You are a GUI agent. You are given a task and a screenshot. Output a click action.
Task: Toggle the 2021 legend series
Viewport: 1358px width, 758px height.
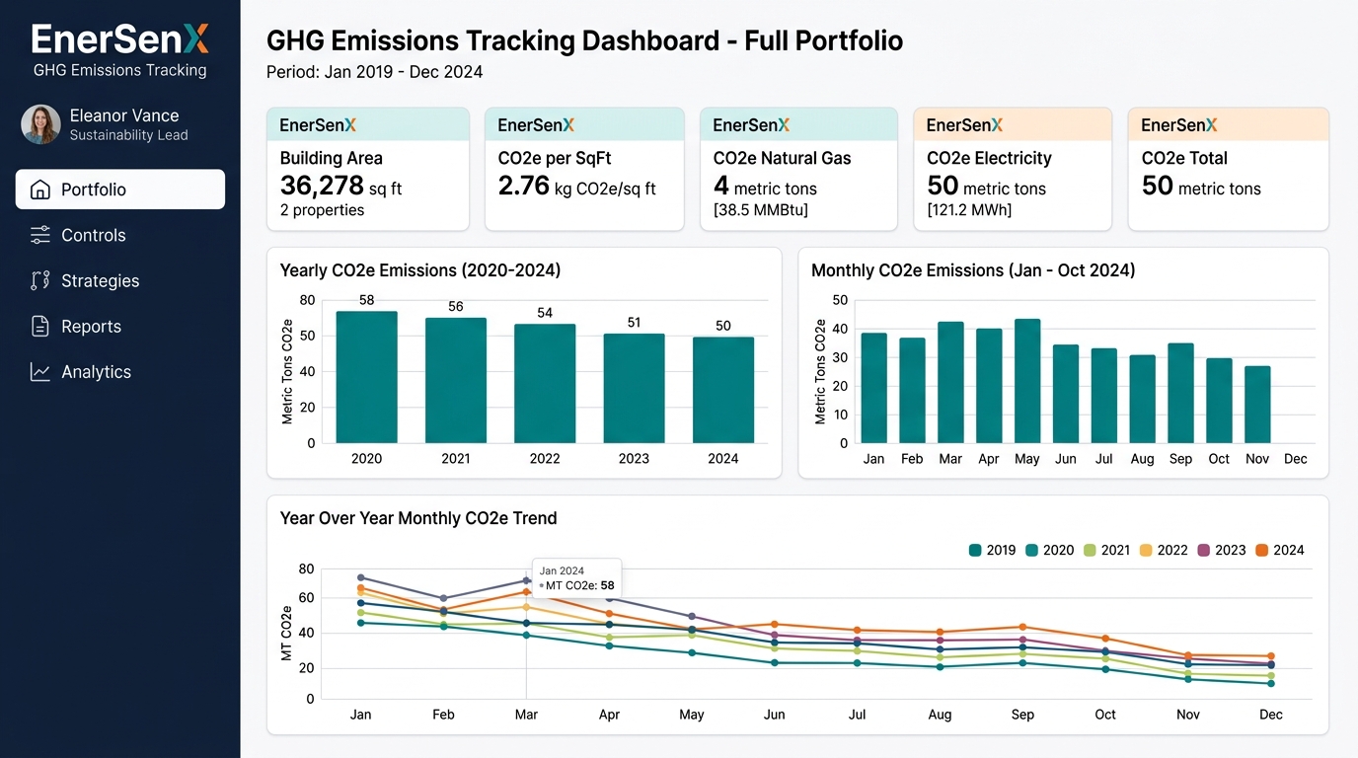tap(1107, 550)
